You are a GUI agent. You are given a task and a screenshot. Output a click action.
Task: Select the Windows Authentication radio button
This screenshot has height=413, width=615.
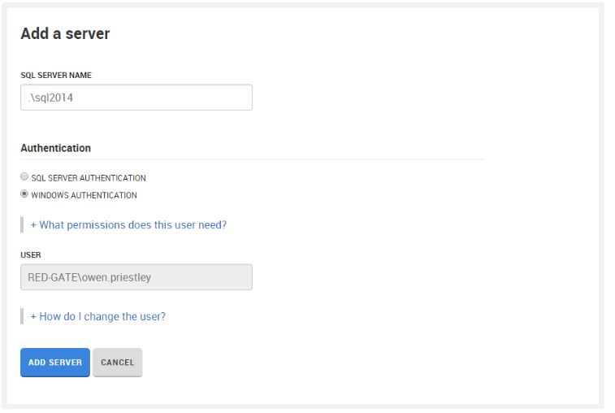pyautogui.click(x=24, y=194)
